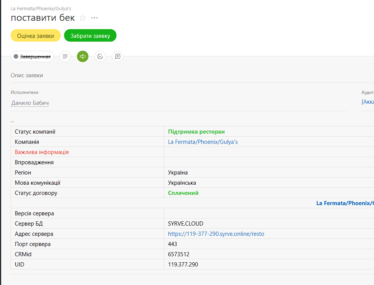Open the description lines icon tab
Viewport: 374px width, 285px height.
click(x=65, y=56)
